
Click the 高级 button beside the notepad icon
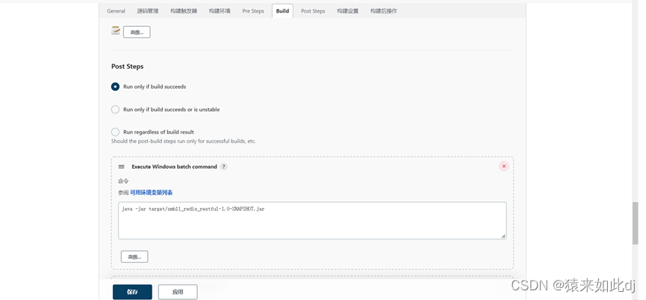pyautogui.click(x=137, y=32)
